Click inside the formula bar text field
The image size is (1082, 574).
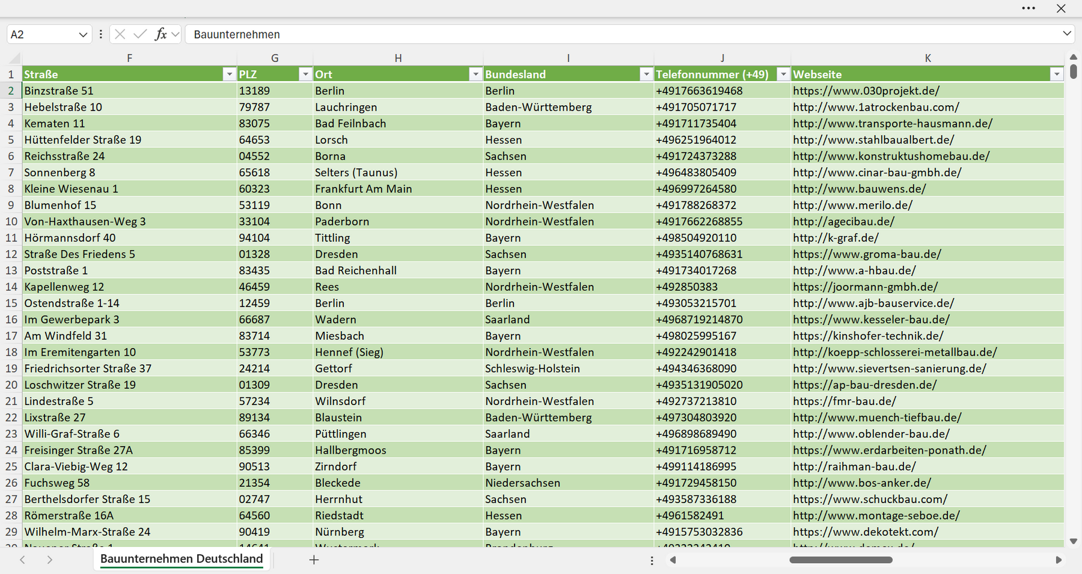622,34
